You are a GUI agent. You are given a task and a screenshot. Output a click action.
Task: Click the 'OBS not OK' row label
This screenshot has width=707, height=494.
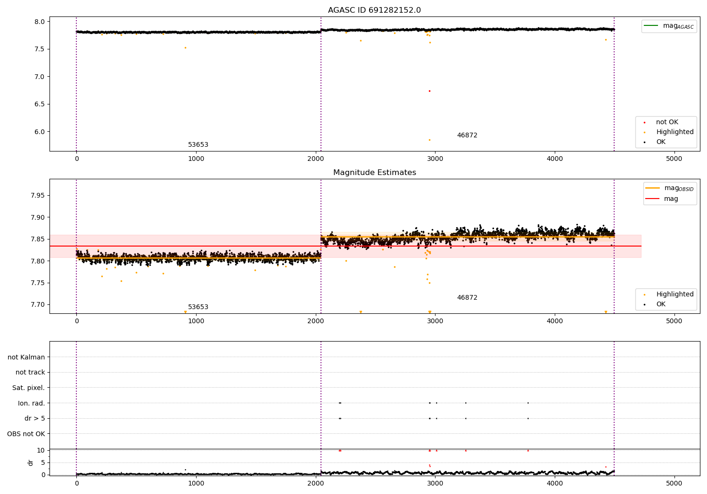pos(26,434)
